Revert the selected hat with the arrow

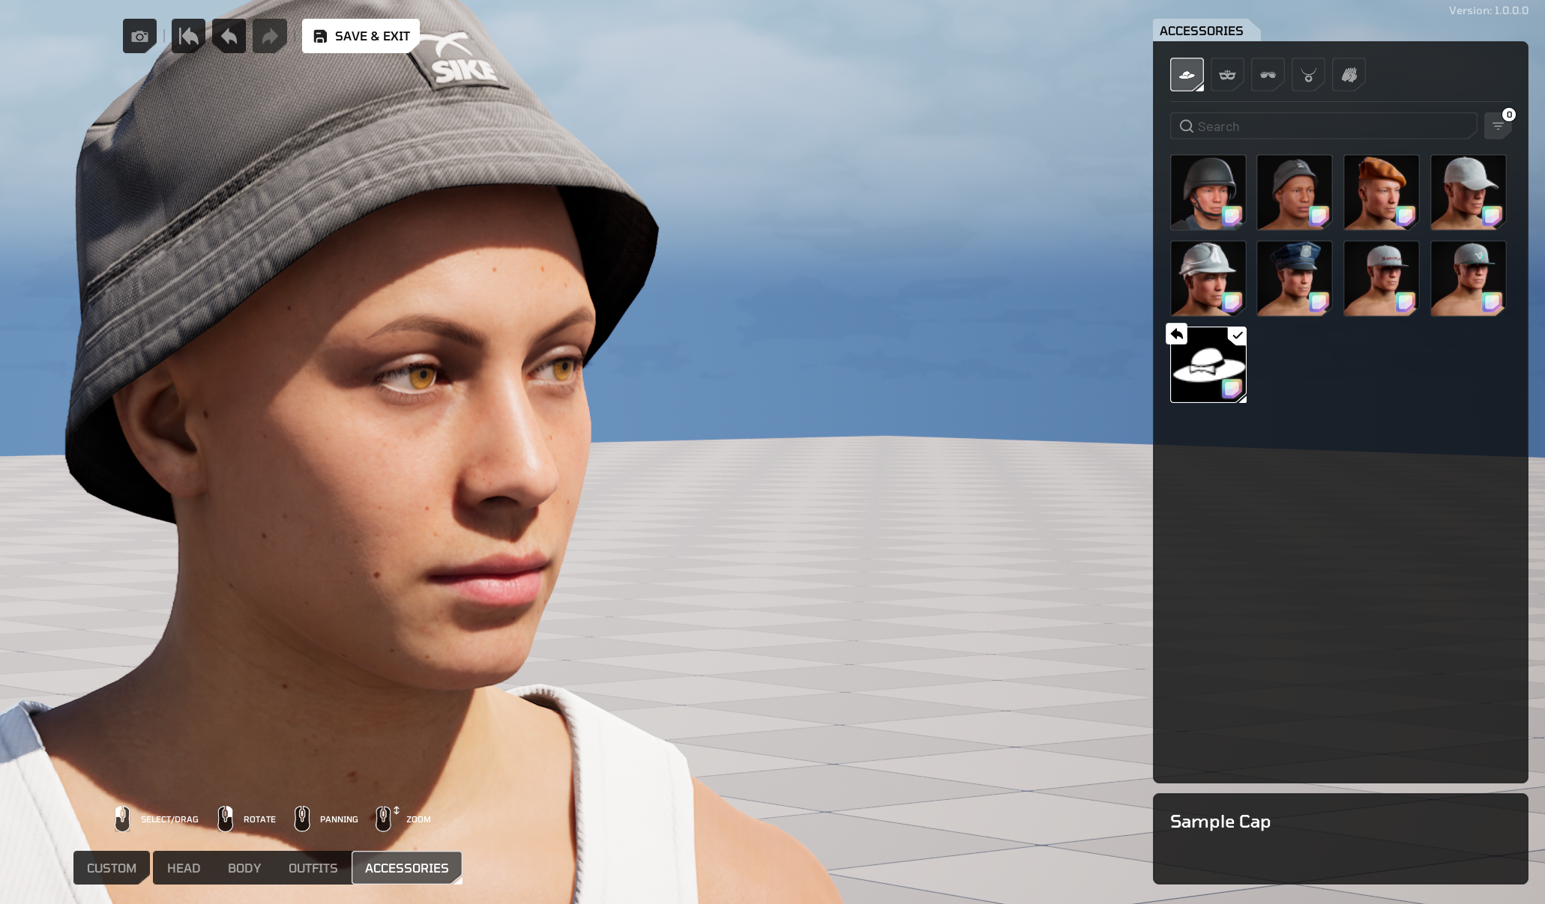point(1177,333)
